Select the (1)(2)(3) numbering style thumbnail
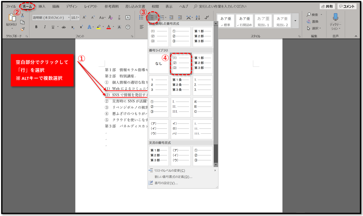363x216 pixels. [x=181, y=64]
